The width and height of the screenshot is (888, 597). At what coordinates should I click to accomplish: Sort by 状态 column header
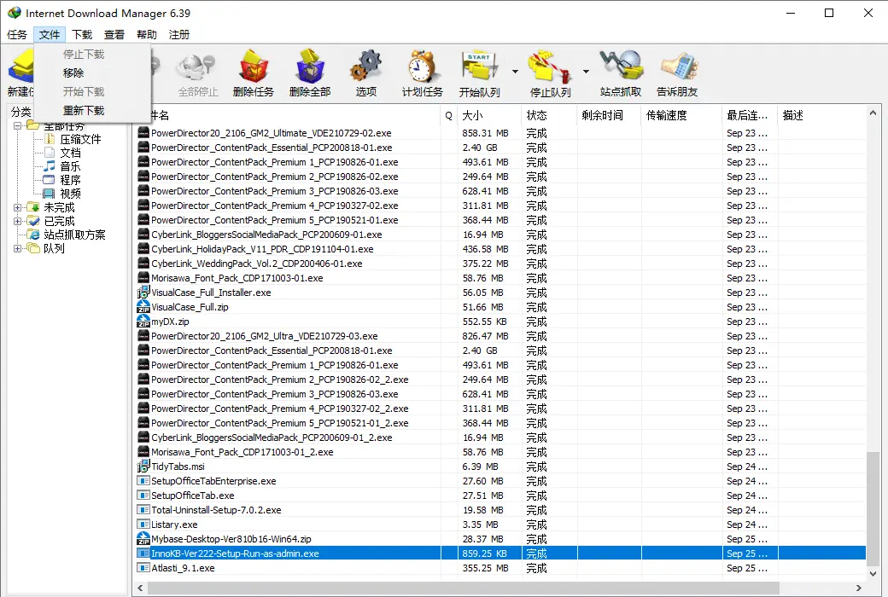coord(549,115)
